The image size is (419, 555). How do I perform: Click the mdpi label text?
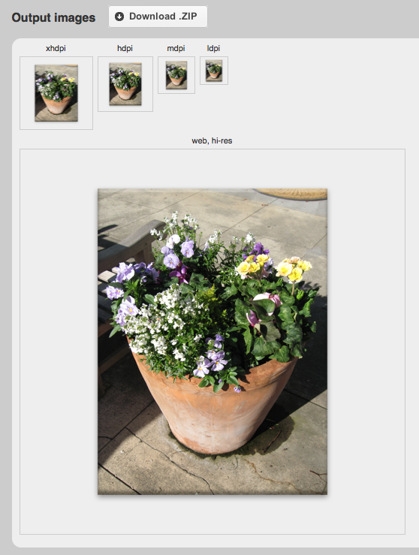176,48
